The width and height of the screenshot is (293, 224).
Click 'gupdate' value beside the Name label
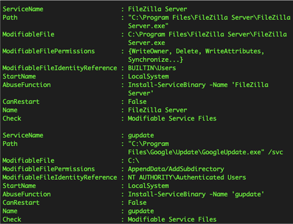141,211
